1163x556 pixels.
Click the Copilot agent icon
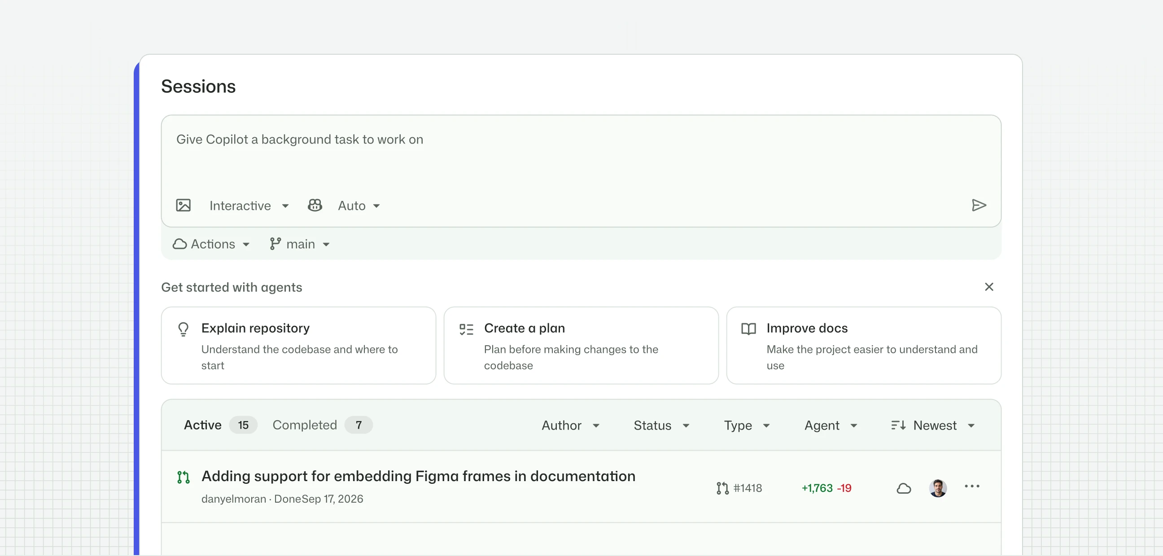[x=315, y=205]
